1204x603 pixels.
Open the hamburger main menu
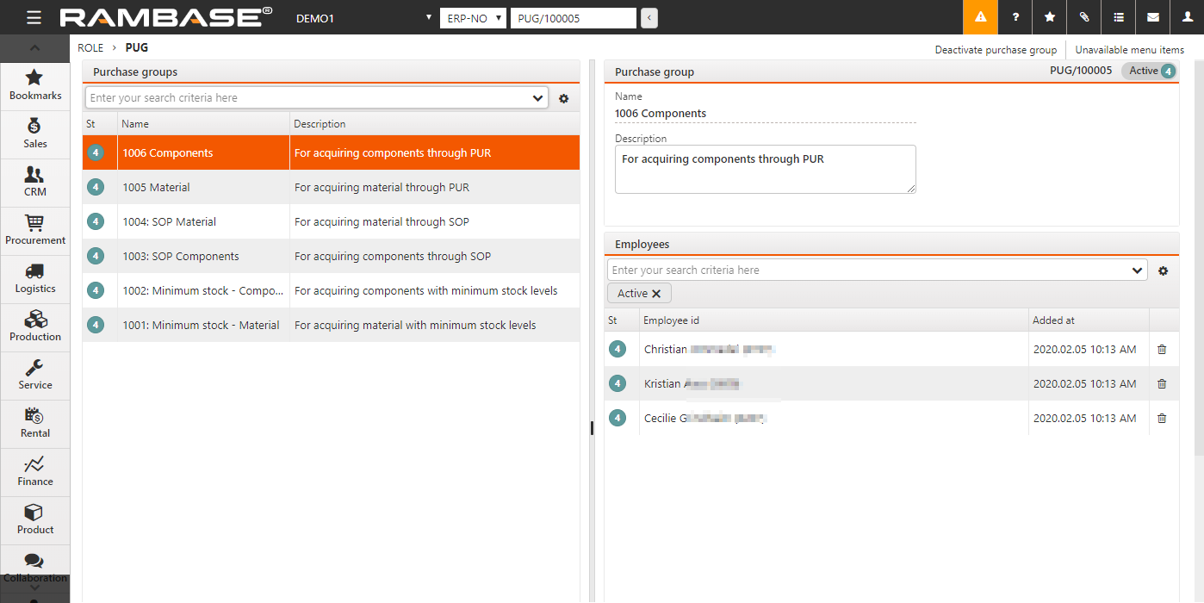pyautogui.click(x=34, y=17)
